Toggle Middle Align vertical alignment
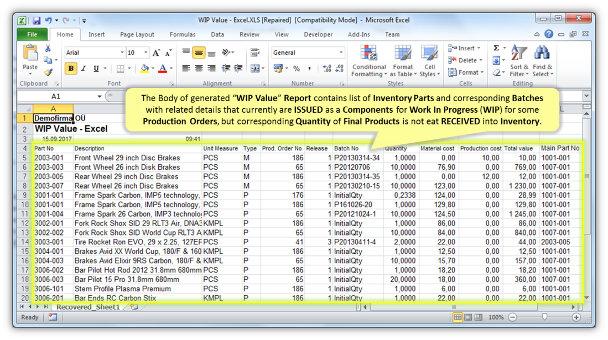This screenshot has height=340, width=608. tap(199, 53)
